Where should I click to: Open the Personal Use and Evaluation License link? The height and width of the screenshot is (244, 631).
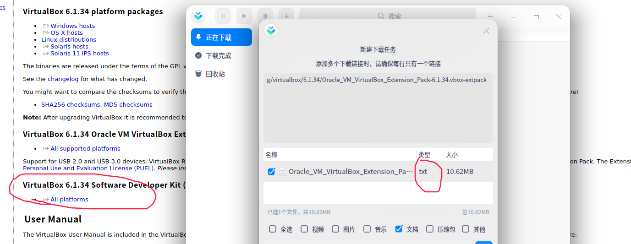click(x=89, y=168)
